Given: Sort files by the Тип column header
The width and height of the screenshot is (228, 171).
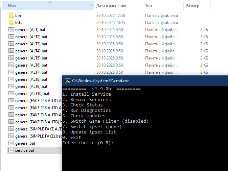Looking at the screenshot, I should point(163,6).
